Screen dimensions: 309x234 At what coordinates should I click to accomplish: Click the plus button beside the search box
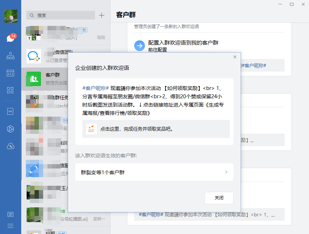pyautogui.click(x=101, y=15)
